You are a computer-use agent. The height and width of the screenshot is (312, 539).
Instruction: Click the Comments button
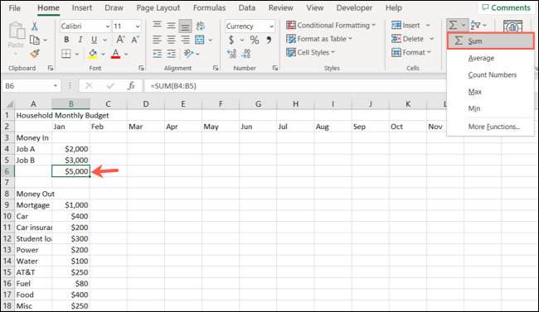pyautogui.click(x=506, y=8)
